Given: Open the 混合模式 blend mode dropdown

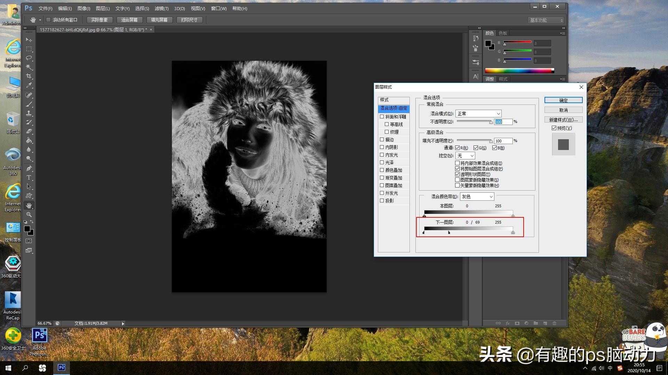Looking at the screenshot, I should coord(478,114).
